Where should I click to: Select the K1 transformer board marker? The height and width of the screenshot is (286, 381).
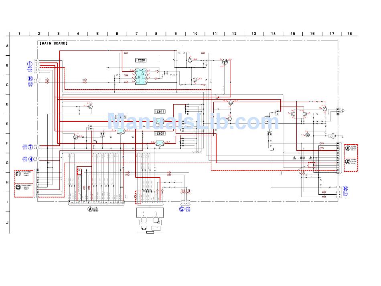pos(18,174)
